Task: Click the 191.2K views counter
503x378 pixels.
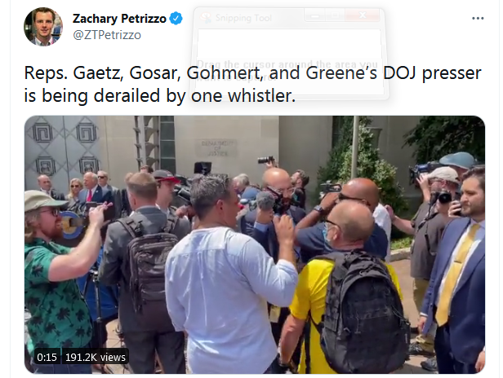Action: pyautogui.click(x=96, y=357)
